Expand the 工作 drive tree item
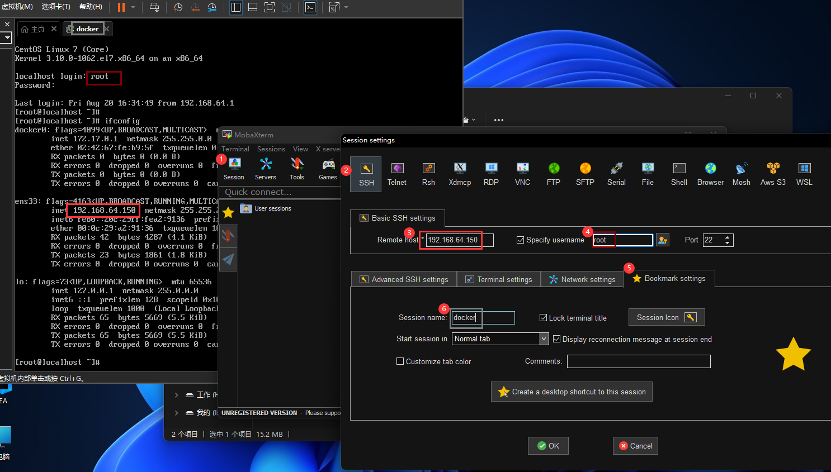The height and width of the screenshot is (472, 831). [x=177, y=395]
